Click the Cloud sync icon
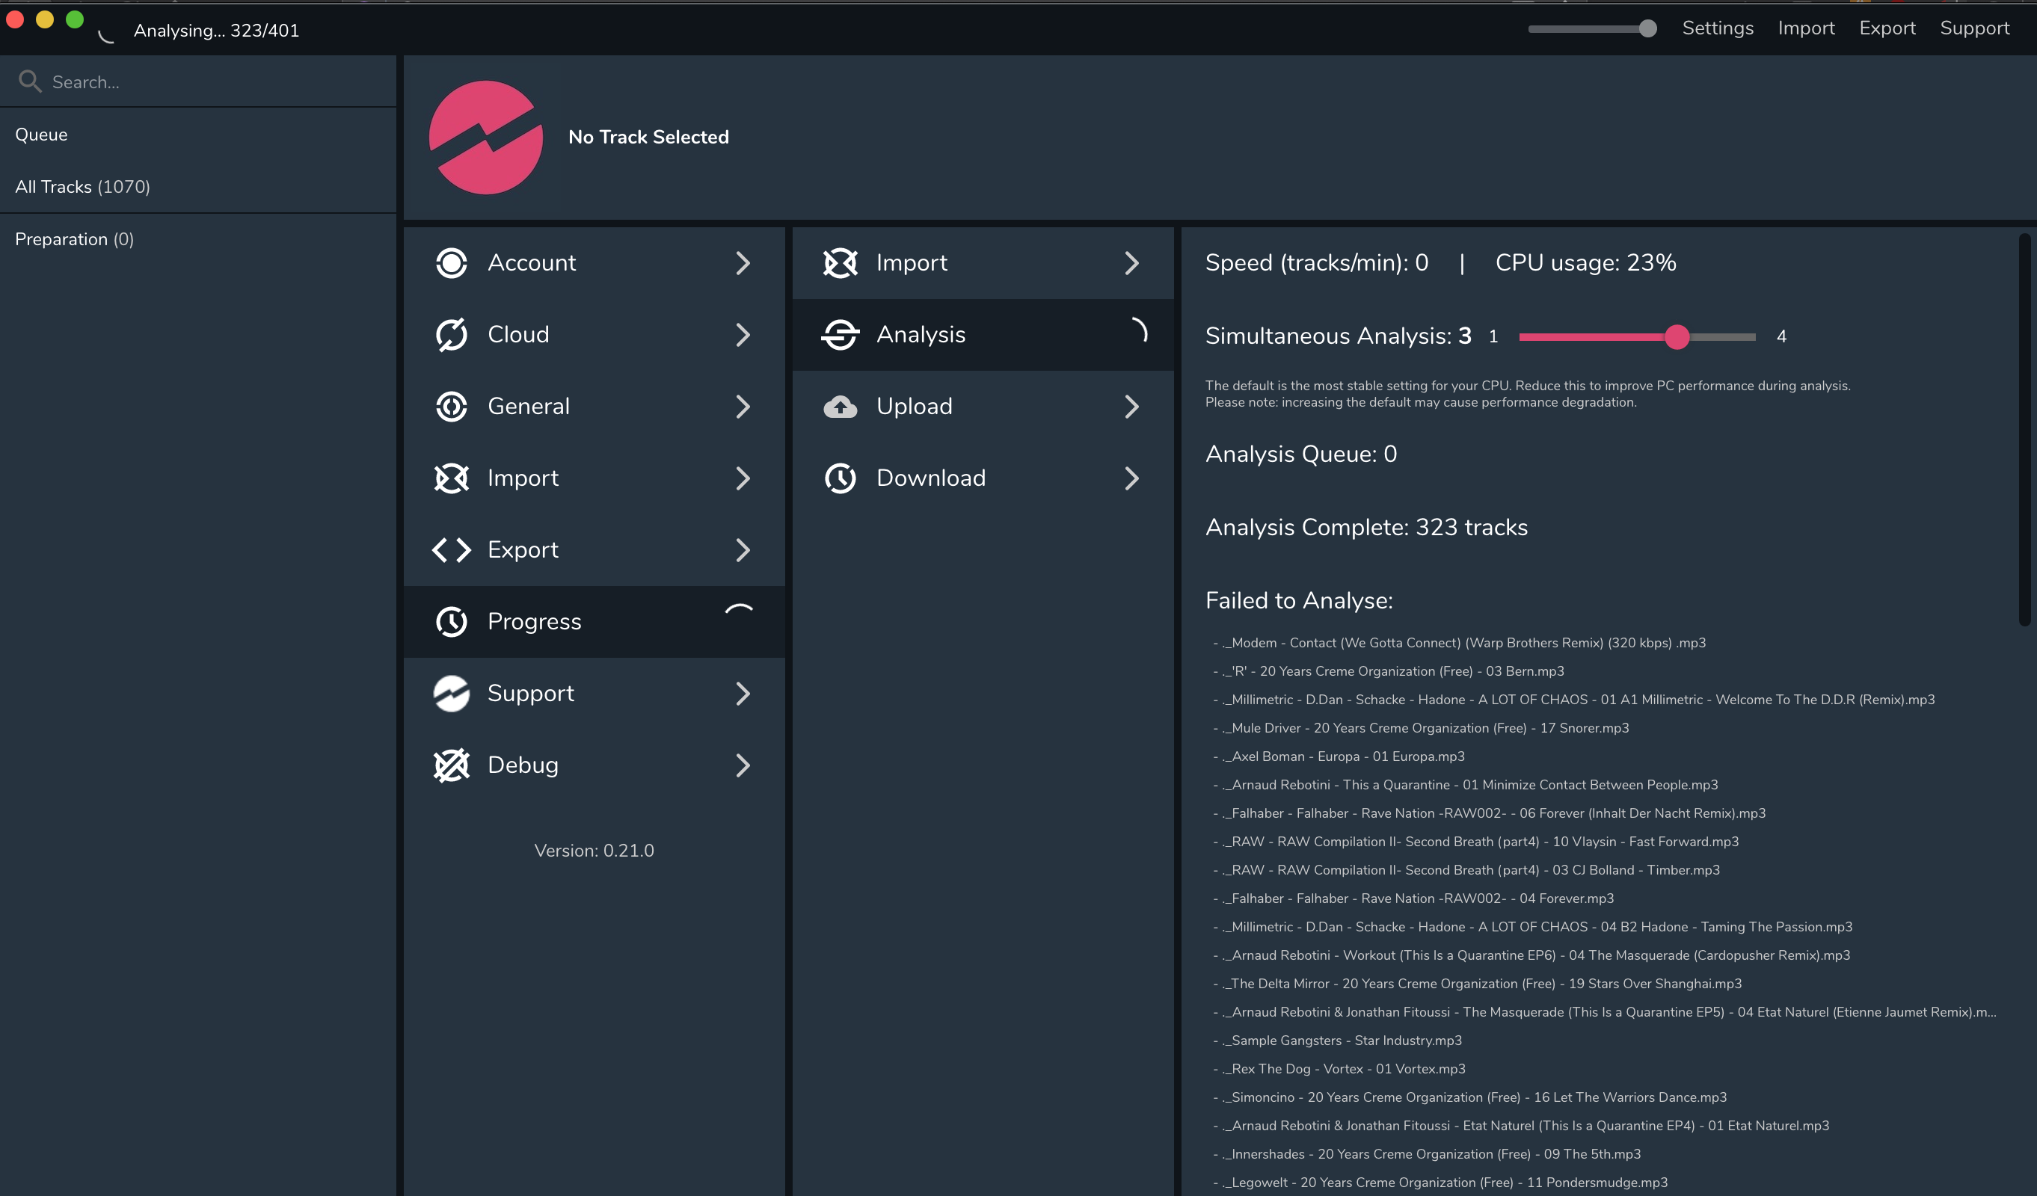 (451, 335)
